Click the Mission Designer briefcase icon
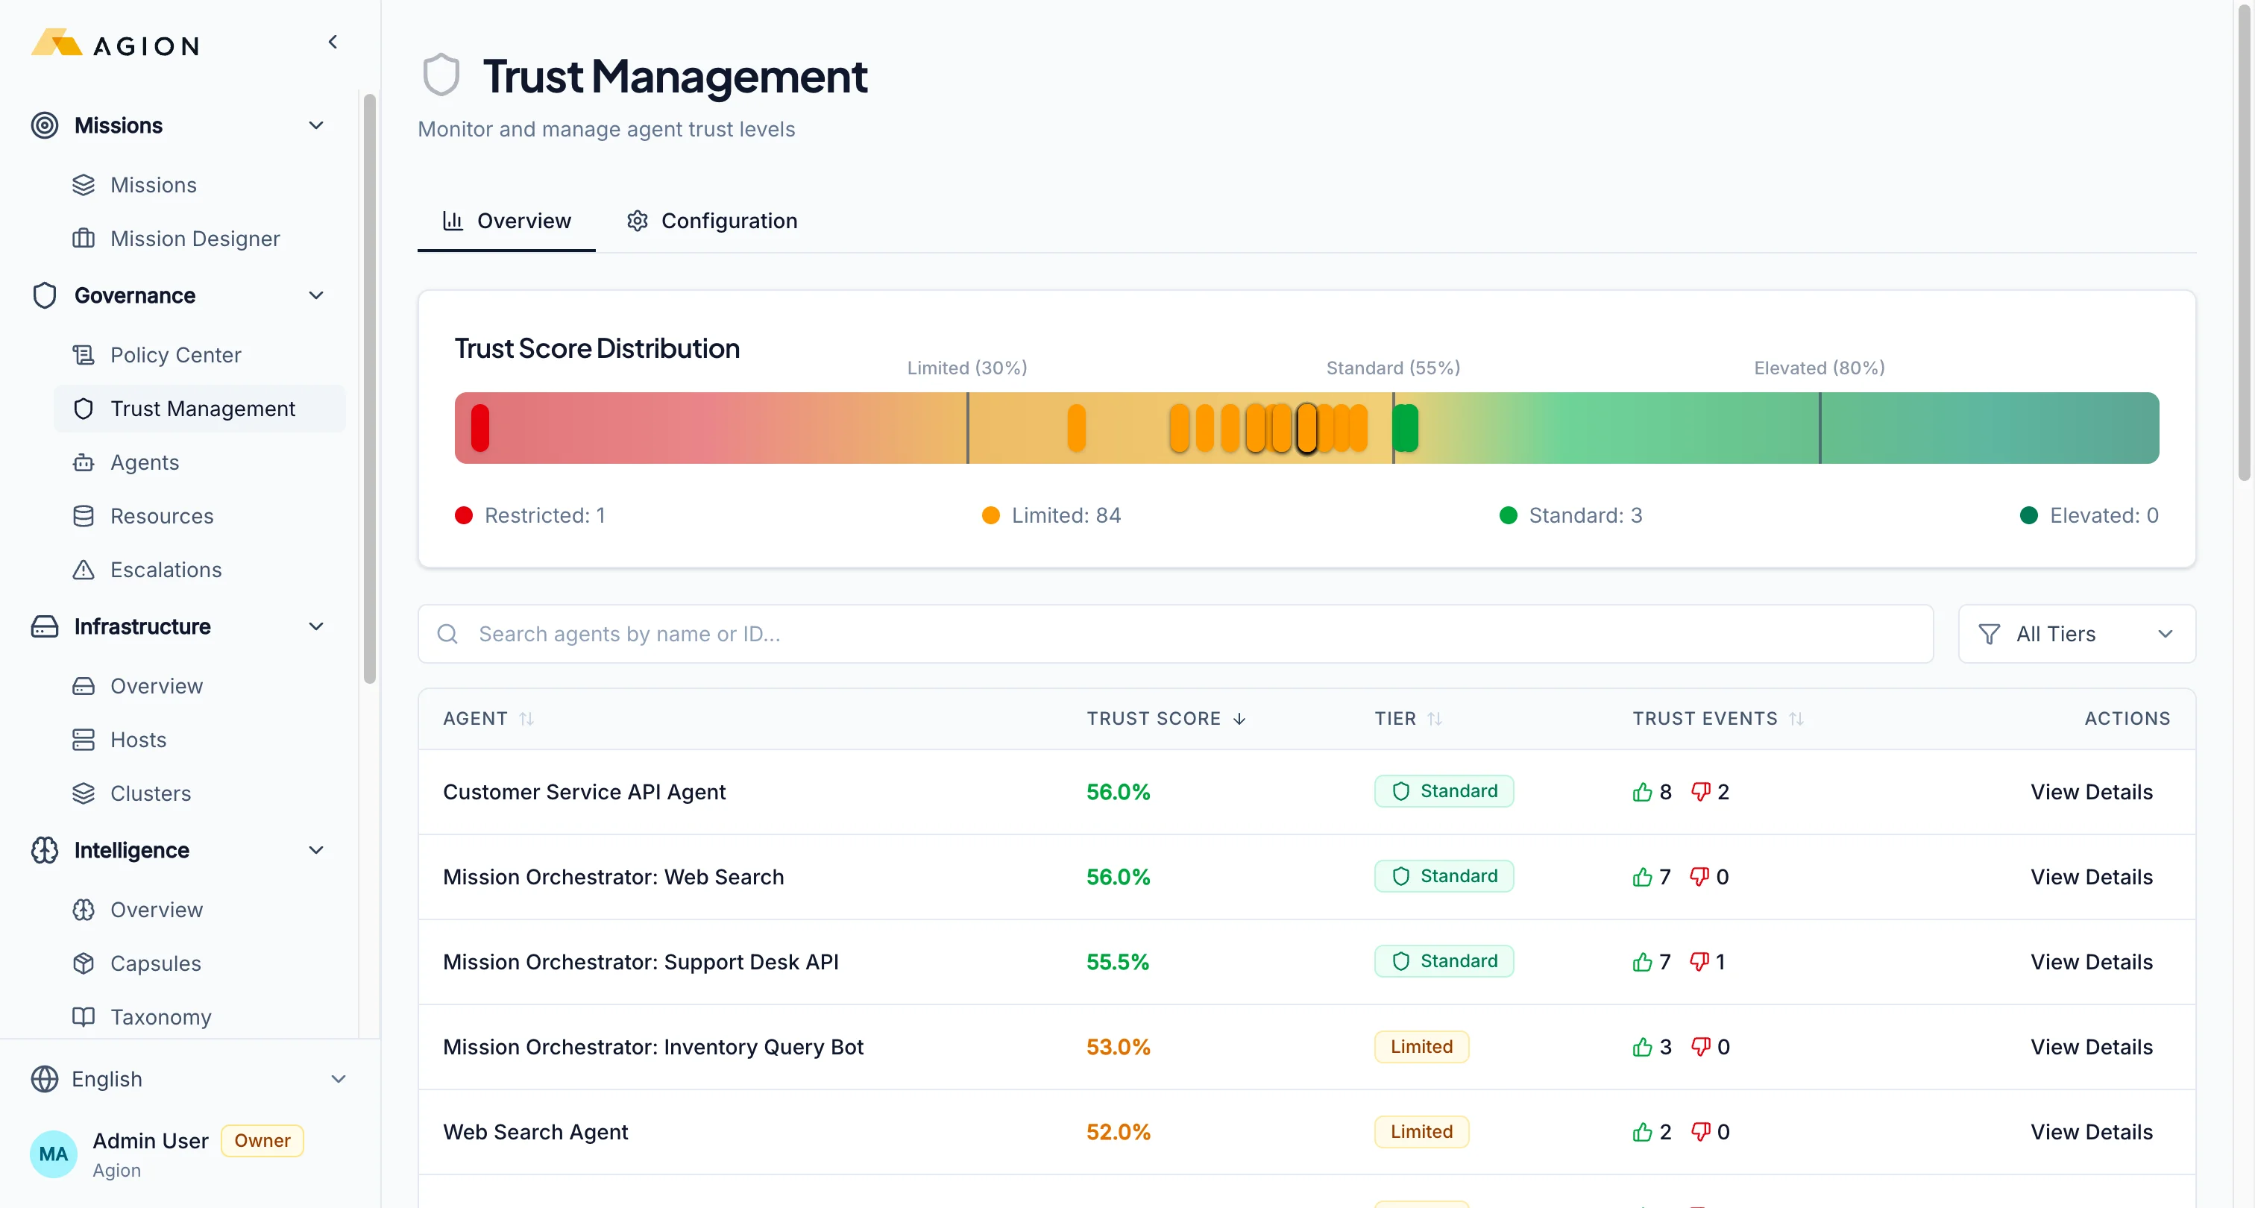This screenshot has width=2255, height=1208. pos(84,238)
